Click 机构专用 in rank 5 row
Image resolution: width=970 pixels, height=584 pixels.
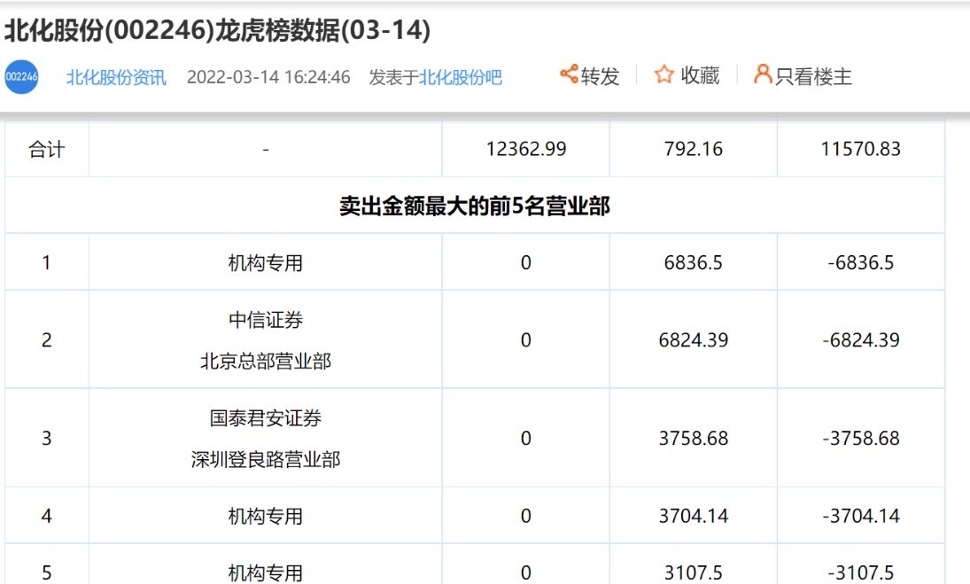[266, 572]
